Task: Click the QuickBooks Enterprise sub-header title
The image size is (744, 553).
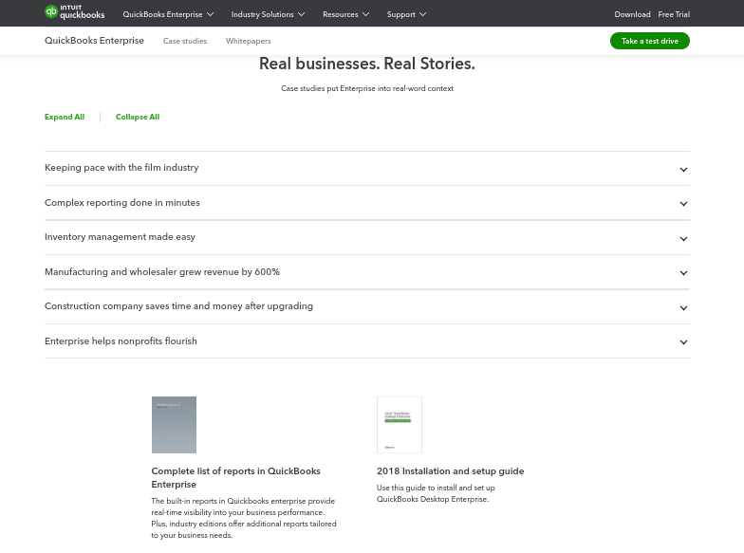Action: coord(94,41)
